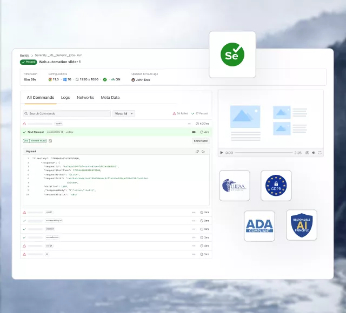Open more options on the css selector row
This screenshot has width=346, height=313.
pos(194,237)
